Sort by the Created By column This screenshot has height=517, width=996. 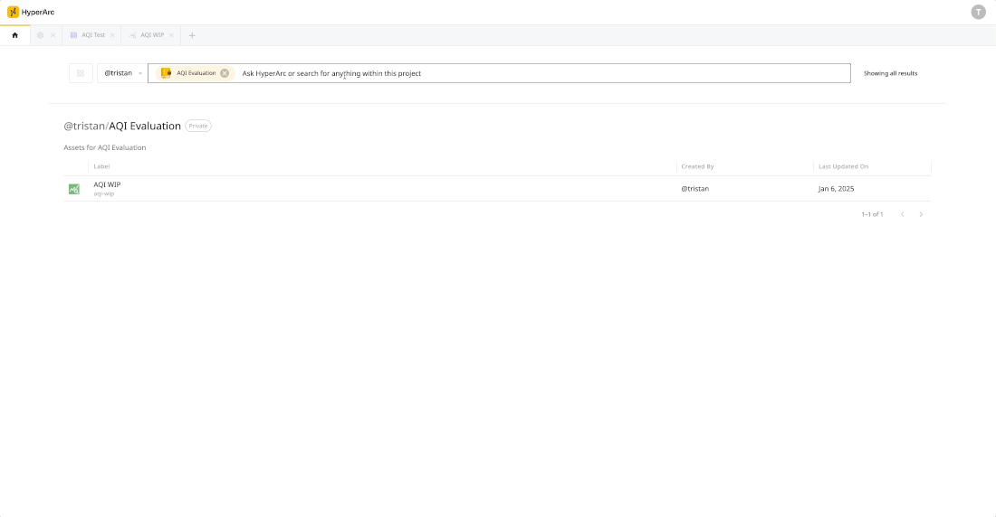(x=697, y=166)
